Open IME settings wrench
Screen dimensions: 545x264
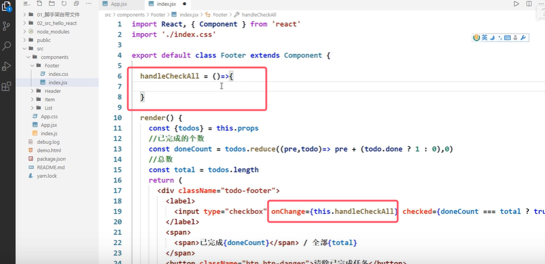click(x=523, y=38)
